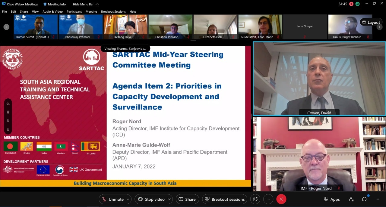Open the Edit menu
Screen dimensions: 386x207
pyautogui.click(x=14, y=11)
